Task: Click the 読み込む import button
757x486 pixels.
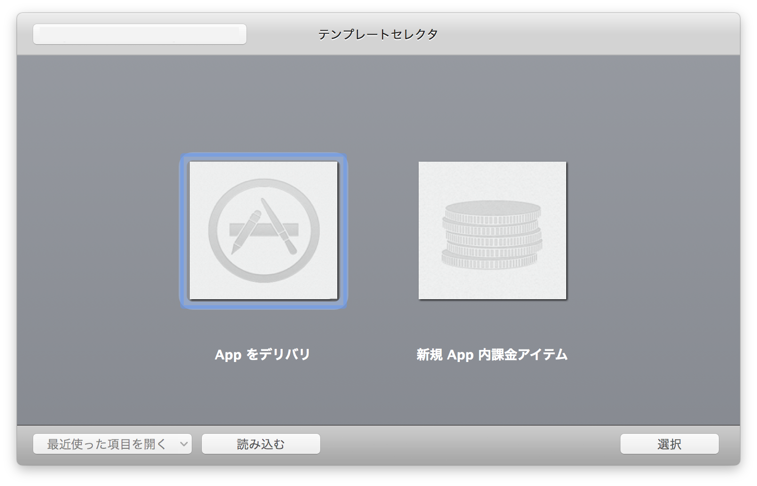Action: [261, 443]
